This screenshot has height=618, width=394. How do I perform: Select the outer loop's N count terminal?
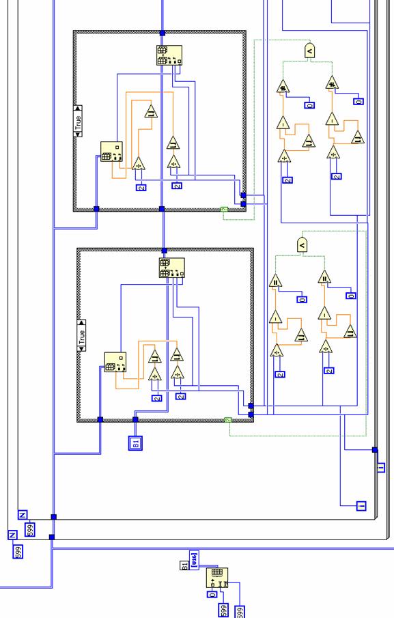click(12, 535)
